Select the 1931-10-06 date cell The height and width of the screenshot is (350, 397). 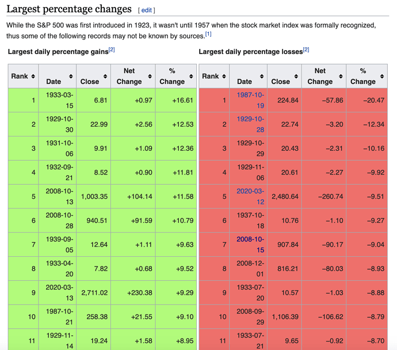point(58,149)
